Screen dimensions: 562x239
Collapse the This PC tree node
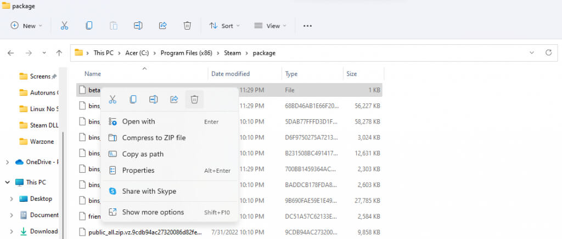click(x=7, y=182)
